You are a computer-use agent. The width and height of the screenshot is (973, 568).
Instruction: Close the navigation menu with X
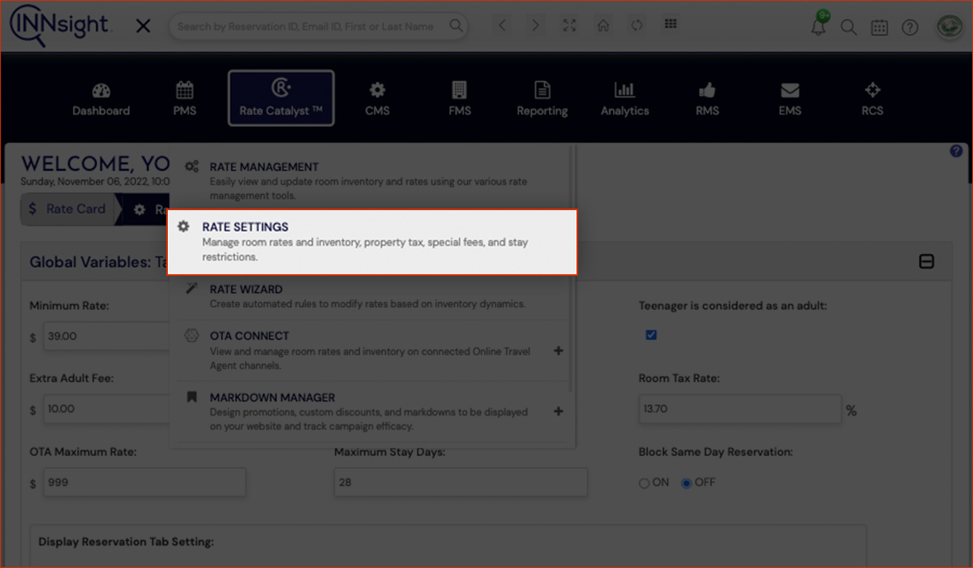coord(143,26)
